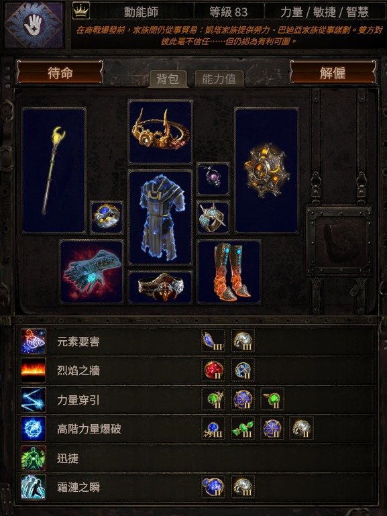Viewport: 387px width, 516px height.
Task: Click the empty leather pouch slot
Action: click(x=339, y=240)
